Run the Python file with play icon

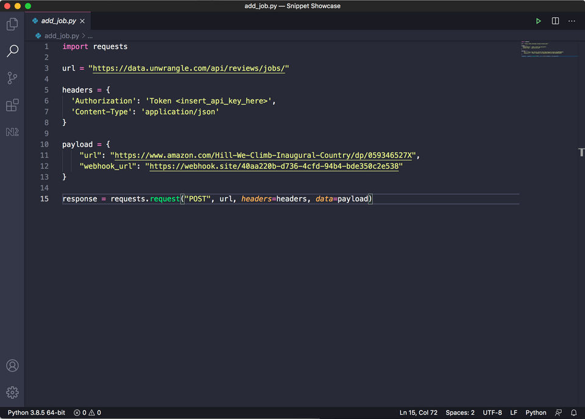coord(538,21)
